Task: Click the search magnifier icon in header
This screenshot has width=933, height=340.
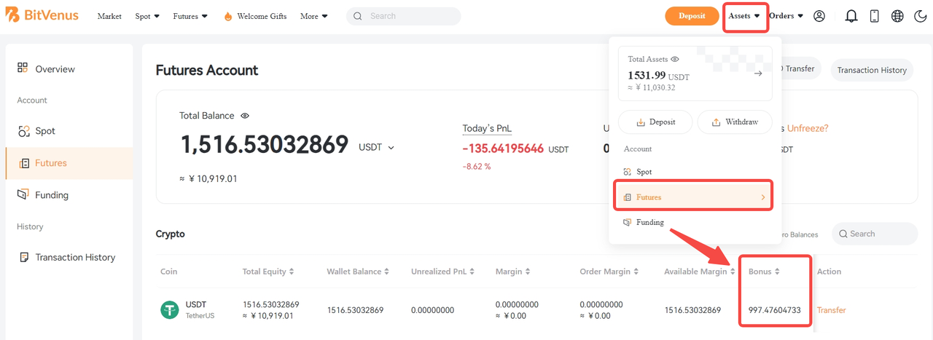Action: (x=358, y=16)
